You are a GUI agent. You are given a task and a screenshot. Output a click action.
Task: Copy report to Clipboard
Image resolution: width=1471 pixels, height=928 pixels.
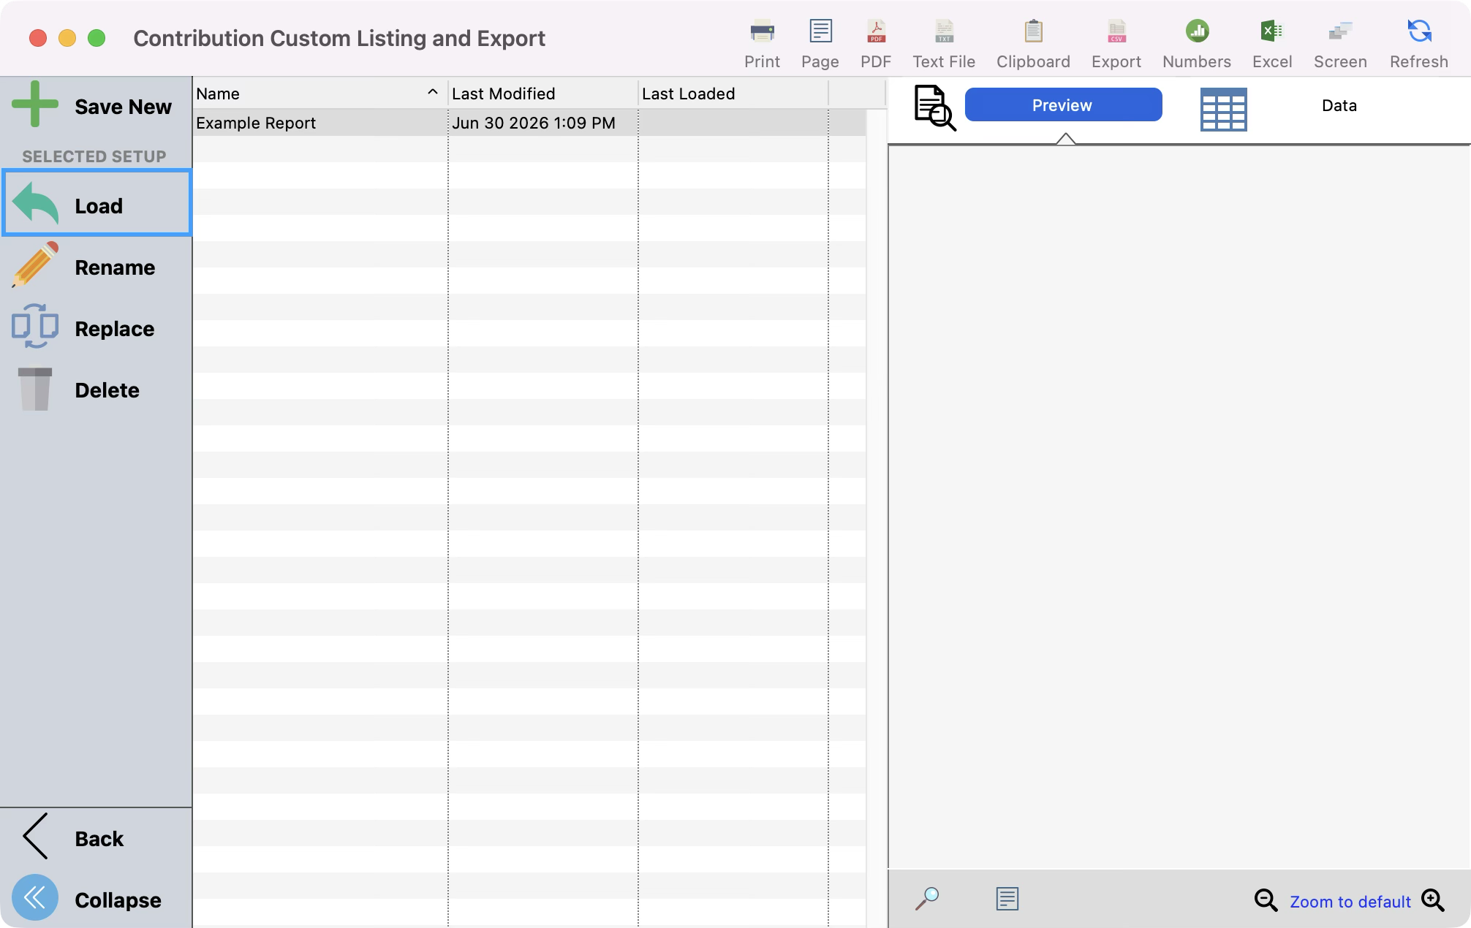pyautogui.click(x=1033, y=44)
